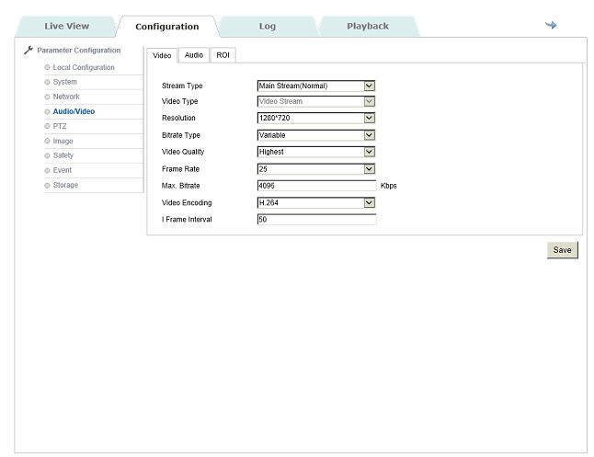Image resolution: width=594 pixels, height=457 pixels.
Task: Switch to the Log tab
Action: tap(267, 26)
